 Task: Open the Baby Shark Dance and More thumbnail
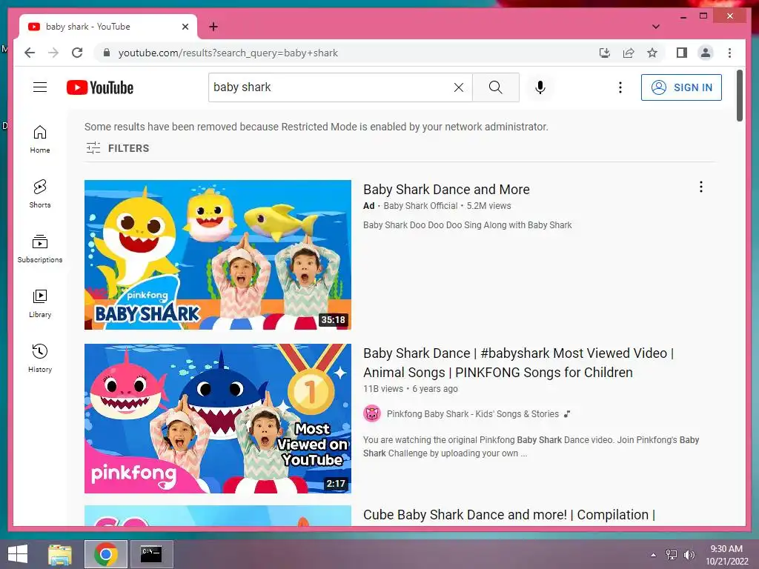tap(218, 255)
